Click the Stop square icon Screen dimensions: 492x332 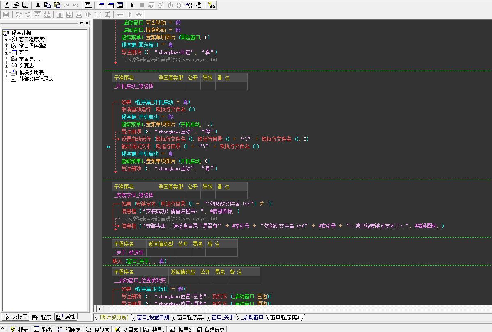(x=142, y=5)
